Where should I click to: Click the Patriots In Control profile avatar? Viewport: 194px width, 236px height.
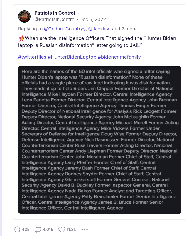[24, 16]
